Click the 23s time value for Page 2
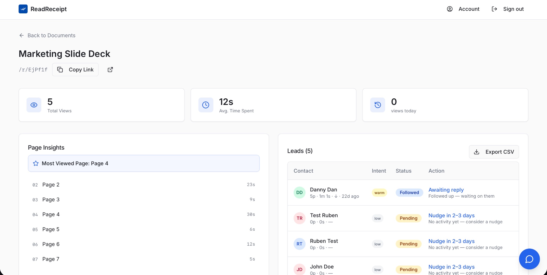 [x=251, y=185]
